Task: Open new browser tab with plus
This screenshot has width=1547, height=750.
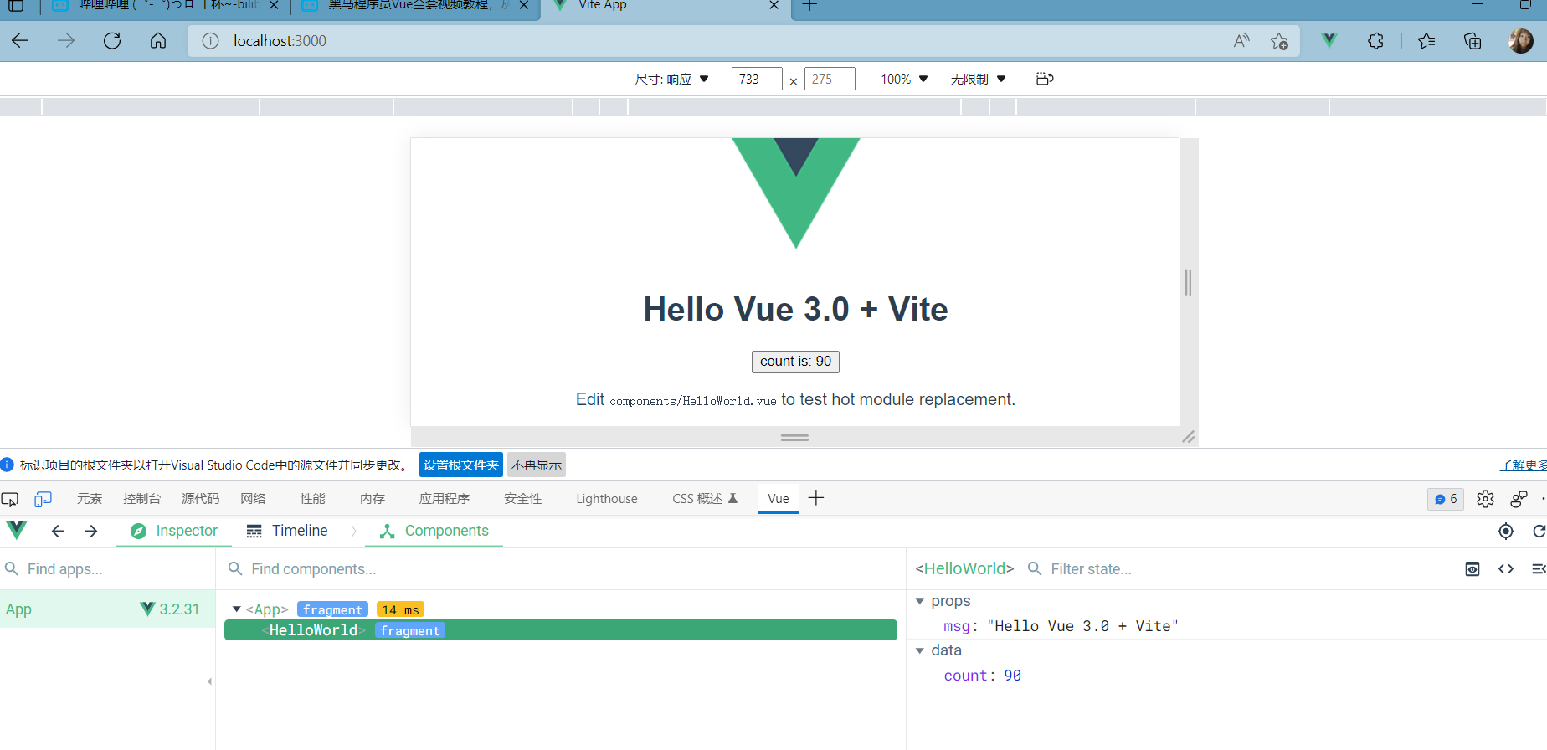Action: point(809,5)
